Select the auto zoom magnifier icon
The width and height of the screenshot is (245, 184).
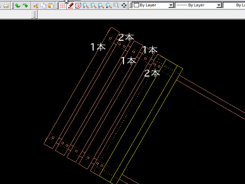click(101, 6)
